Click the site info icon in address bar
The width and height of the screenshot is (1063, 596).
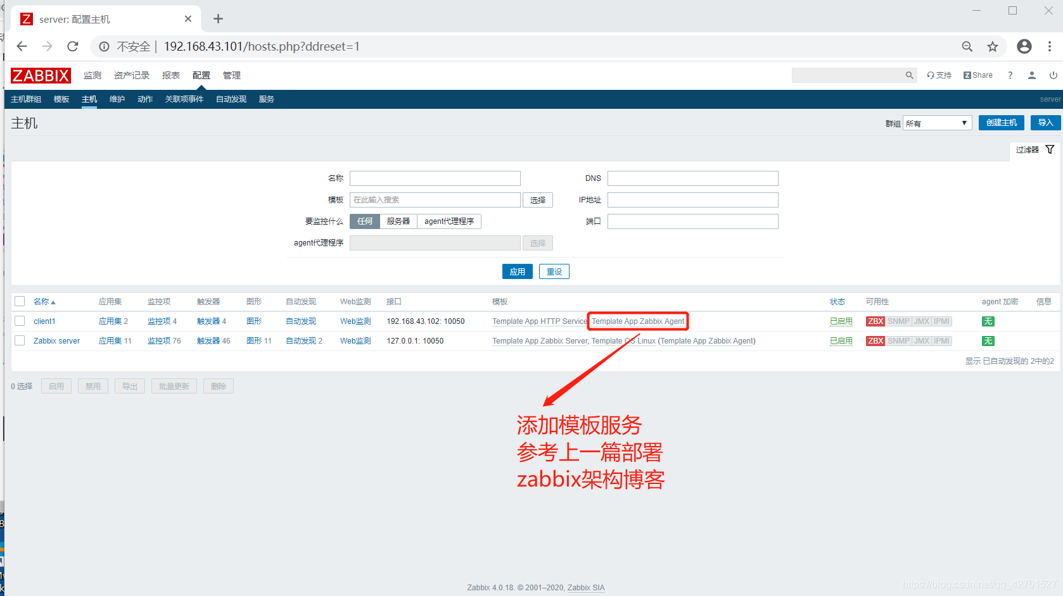click(x=105, y=46)
